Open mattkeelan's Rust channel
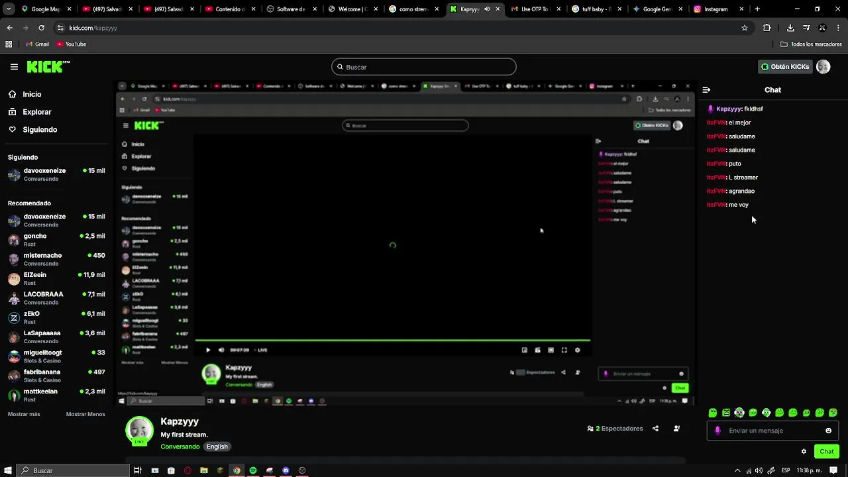Viewport: 848px width, 477px height. pyautogui.click(x=56, y=395)
